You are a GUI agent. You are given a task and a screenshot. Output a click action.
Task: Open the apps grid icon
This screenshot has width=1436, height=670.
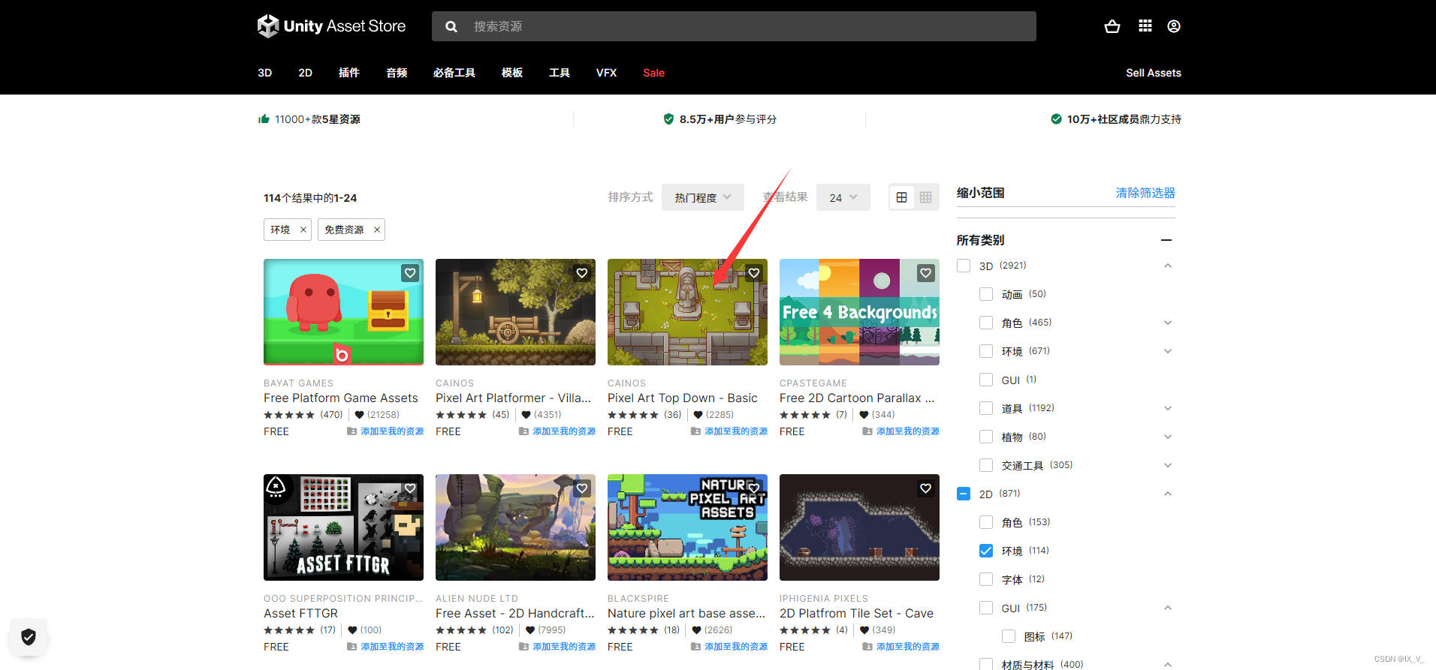(x=1145, y=26)
